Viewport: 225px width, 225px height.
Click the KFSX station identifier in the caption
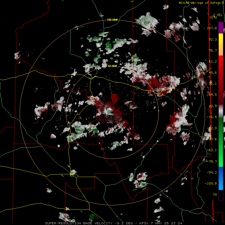(144, 223)
